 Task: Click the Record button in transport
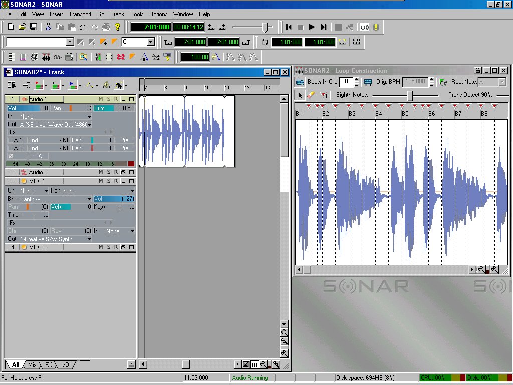[338, 27]
